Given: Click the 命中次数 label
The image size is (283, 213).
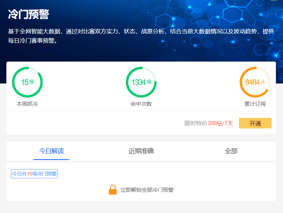Looking at the screenshot, I should pyautogui.click(x=141, y=104).
